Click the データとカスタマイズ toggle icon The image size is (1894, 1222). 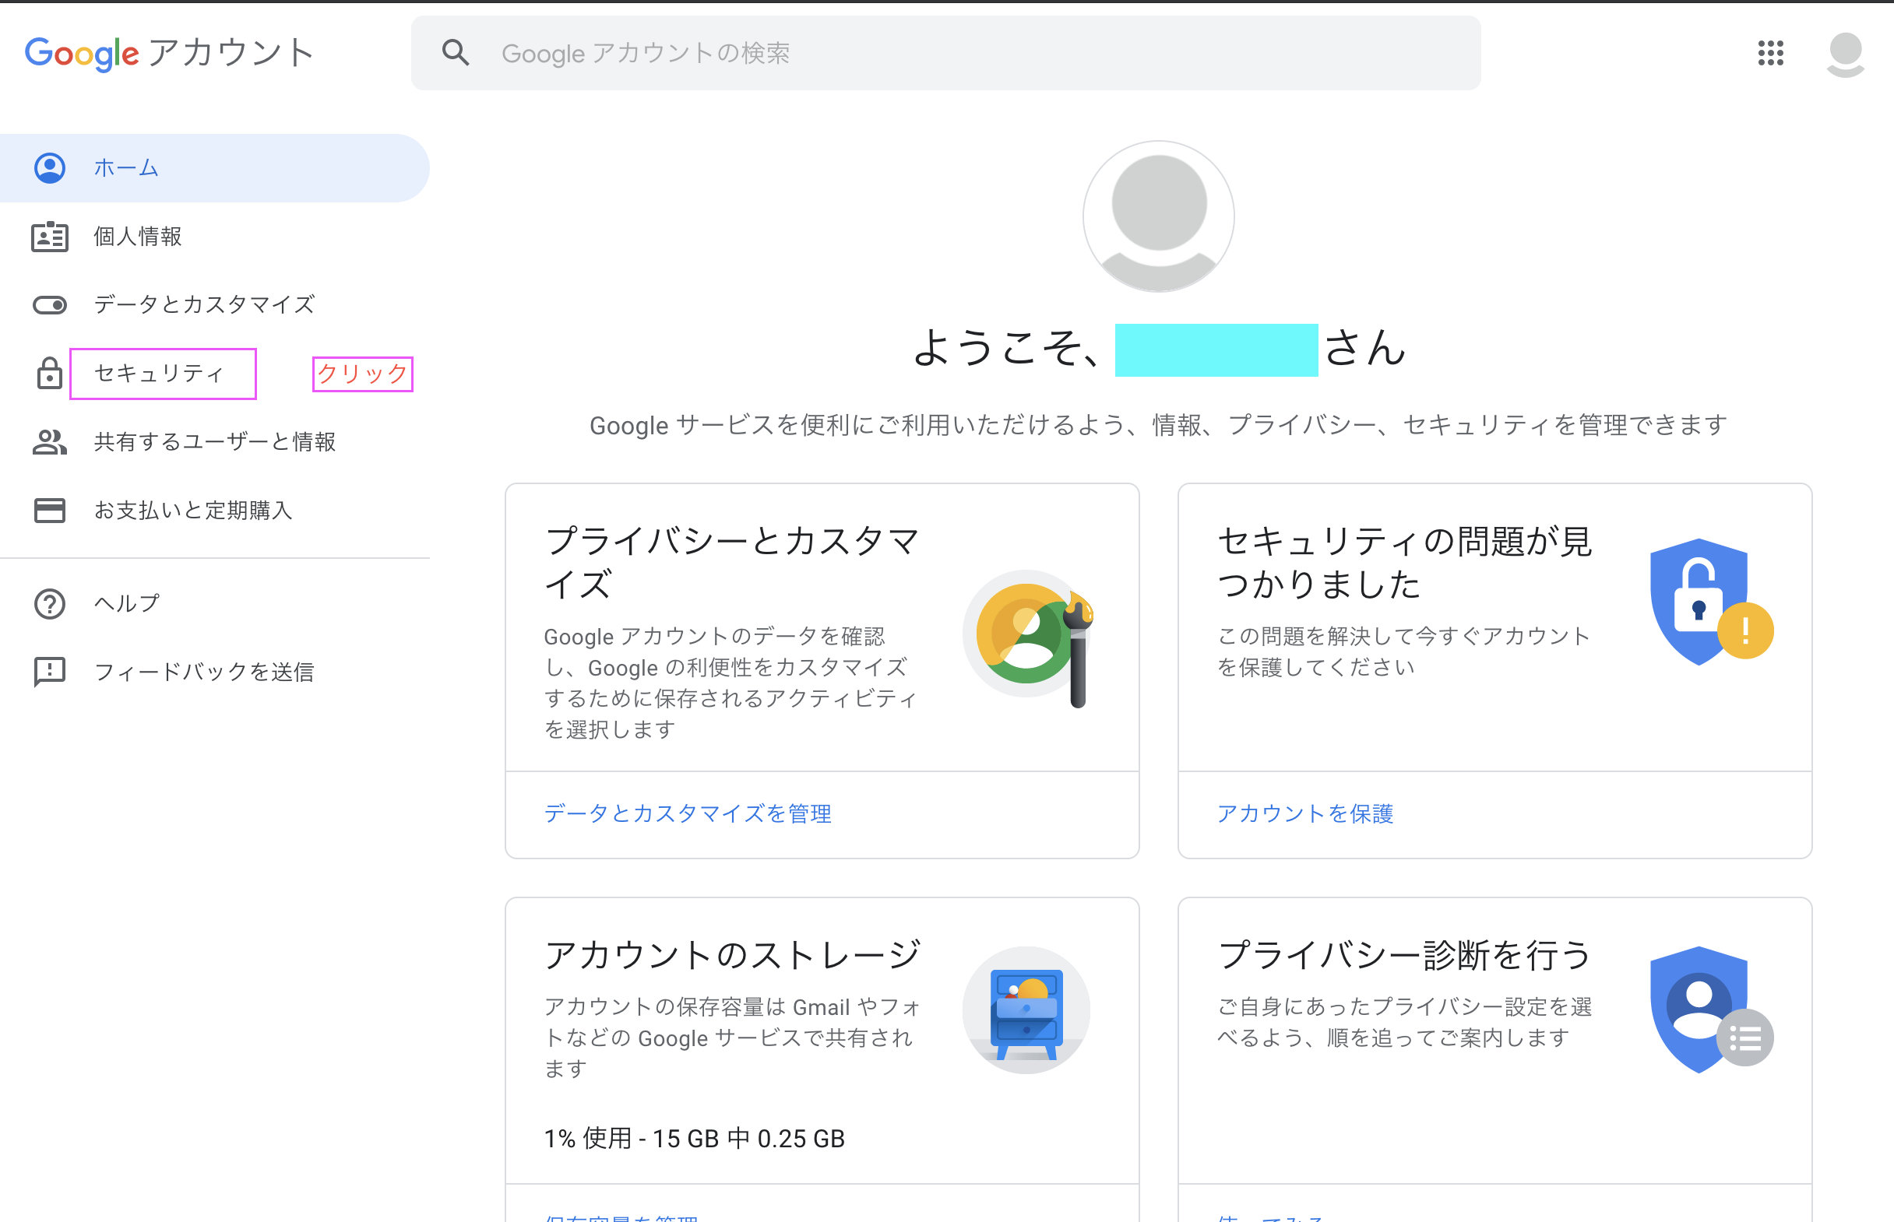click(49, 304)
